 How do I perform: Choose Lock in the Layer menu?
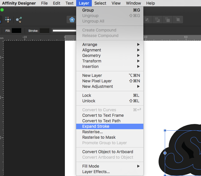click(x=110, y=95)
